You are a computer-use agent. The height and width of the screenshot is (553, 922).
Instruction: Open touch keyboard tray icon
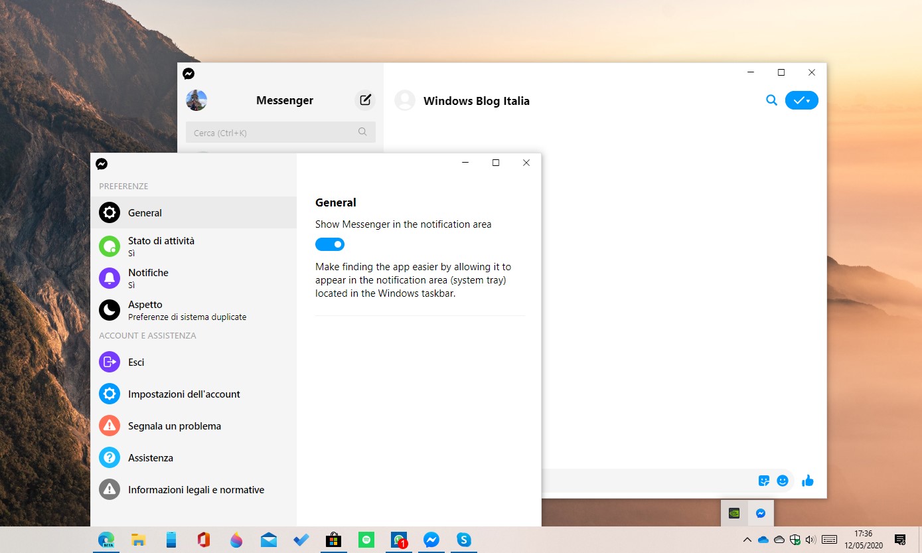(x=829, y=540)
